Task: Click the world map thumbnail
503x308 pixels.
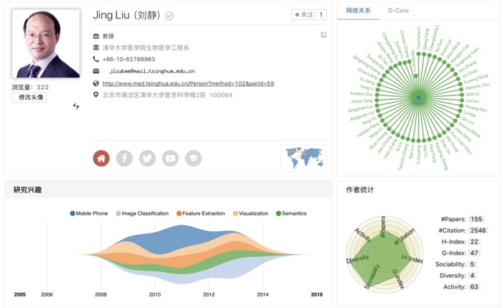Action: coord(303,157)
